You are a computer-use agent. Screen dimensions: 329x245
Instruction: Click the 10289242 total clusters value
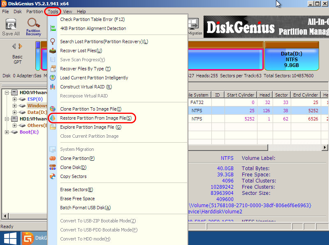[x=222, y=187]
